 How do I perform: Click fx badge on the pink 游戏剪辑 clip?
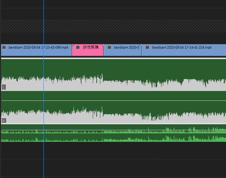coord(78,47)
